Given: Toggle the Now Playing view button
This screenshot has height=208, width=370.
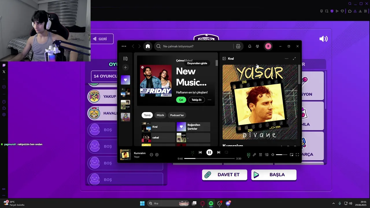Looking at the screenshot, I should click(x=249, y=155).
